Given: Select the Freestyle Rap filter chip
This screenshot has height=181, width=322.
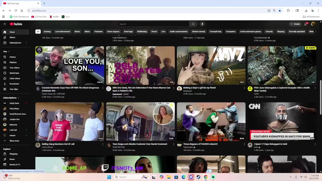Looking at the screenshot, I should 216,31.
